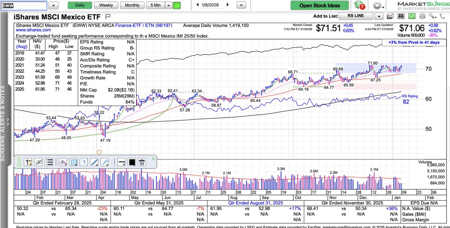Select the pen marker drawing tool
The width and height of the screenshot is (450, 228).
tap(105, 162)
